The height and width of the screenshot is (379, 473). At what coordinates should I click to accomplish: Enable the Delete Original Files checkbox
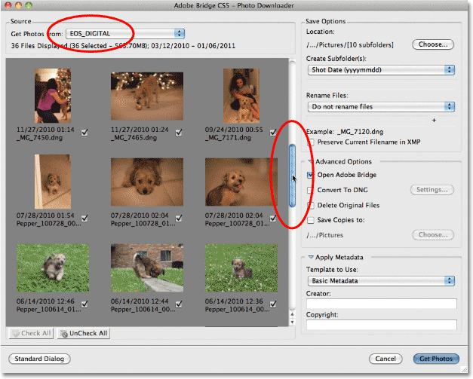(x=310, y=206)
